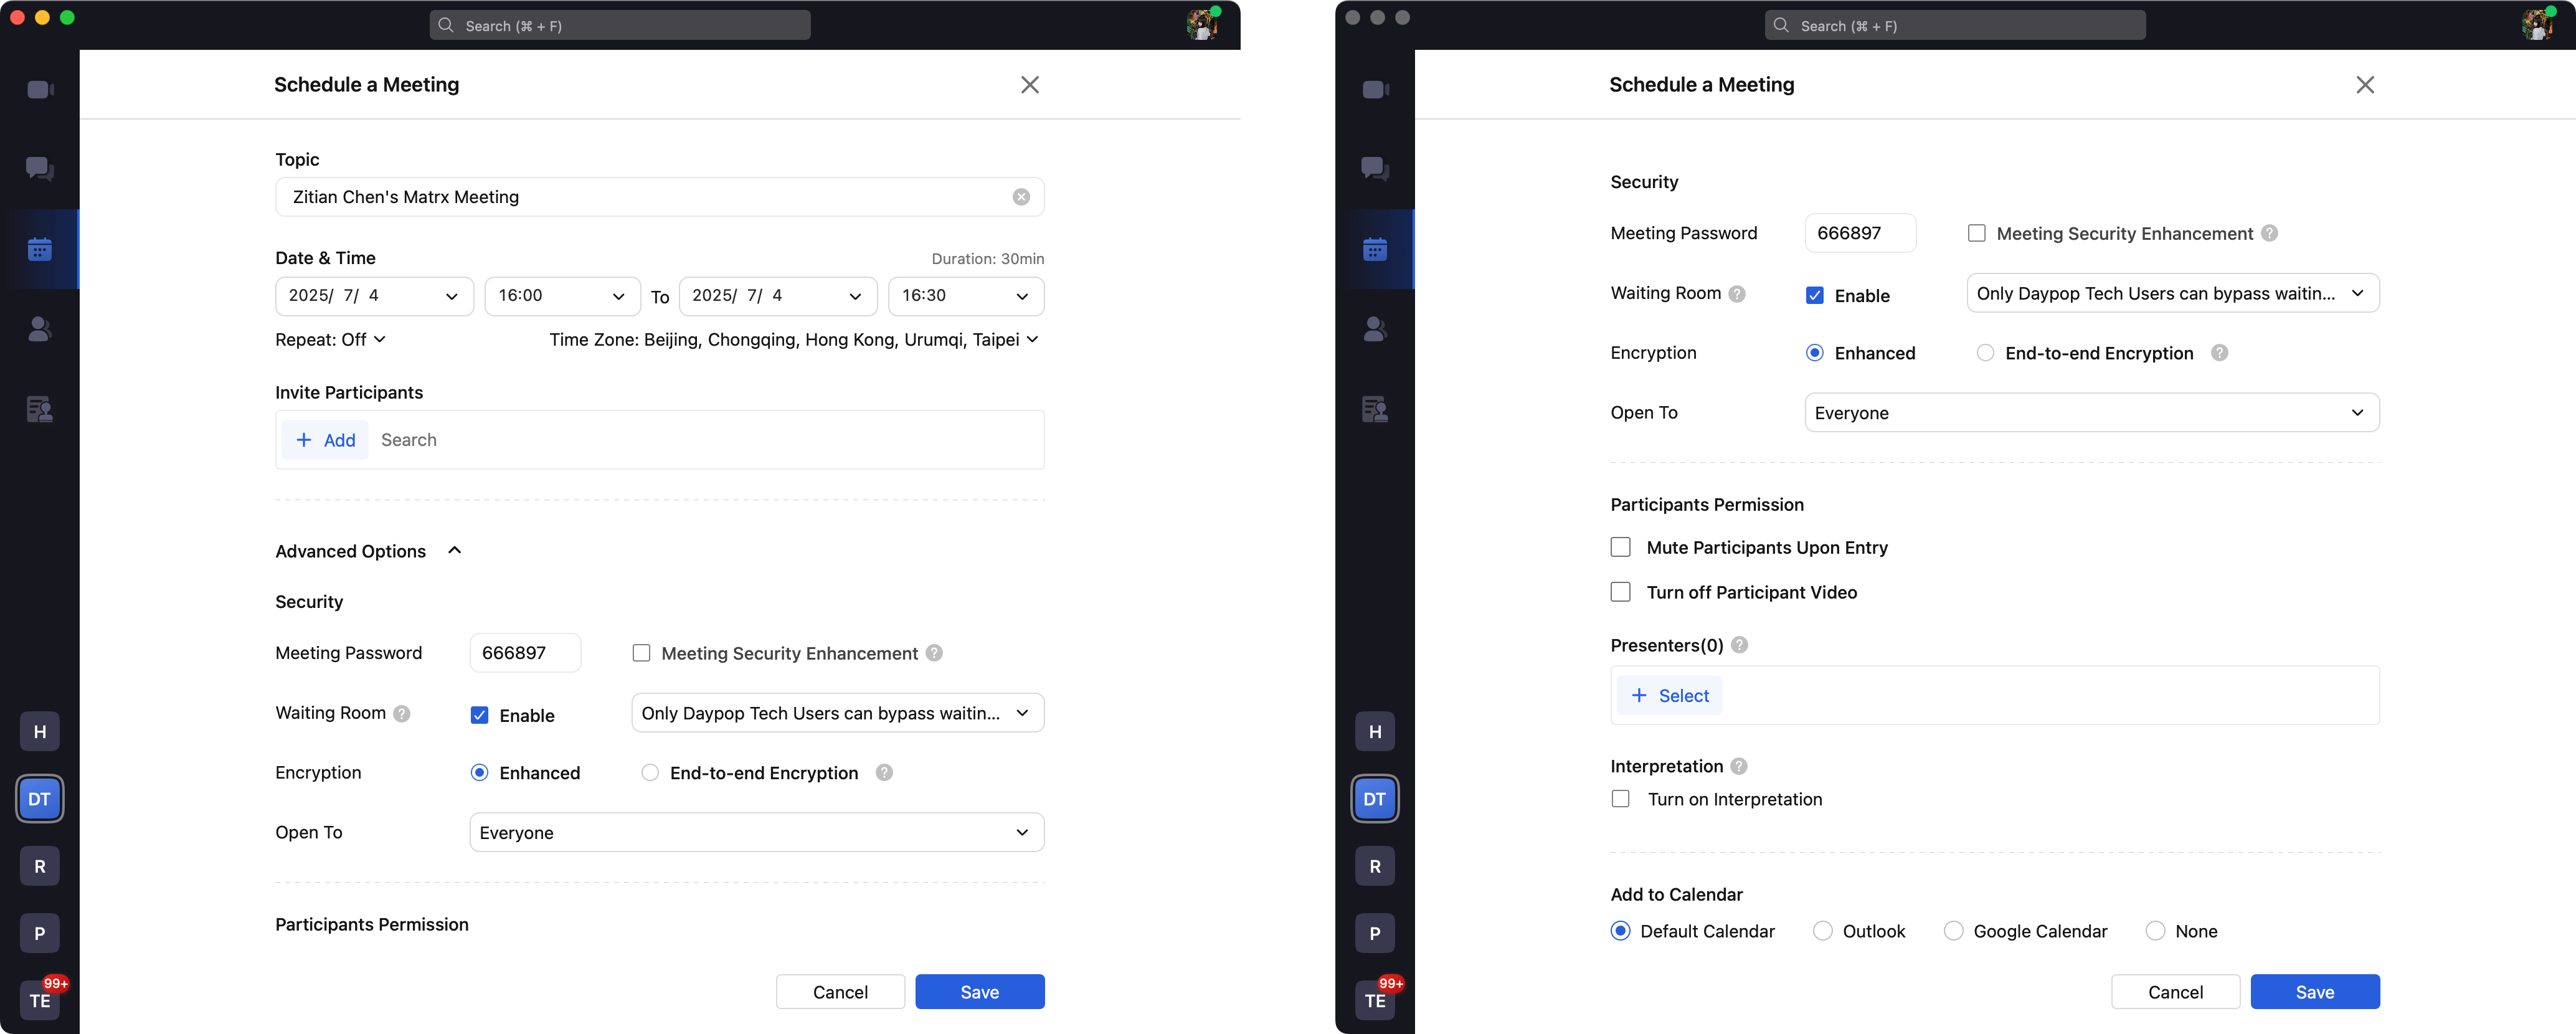
Task: Click the help icon next to Presenters(0)
Action: click(x=1740, y=645)
